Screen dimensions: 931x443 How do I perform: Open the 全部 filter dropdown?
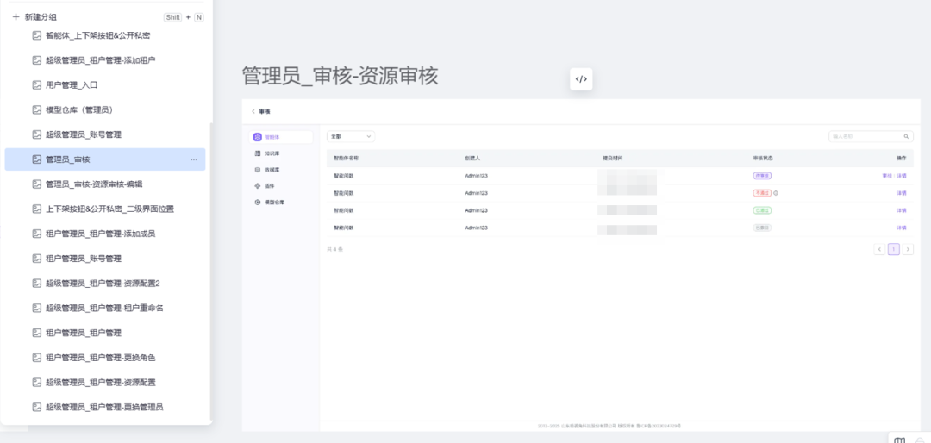tap(351, 136)
